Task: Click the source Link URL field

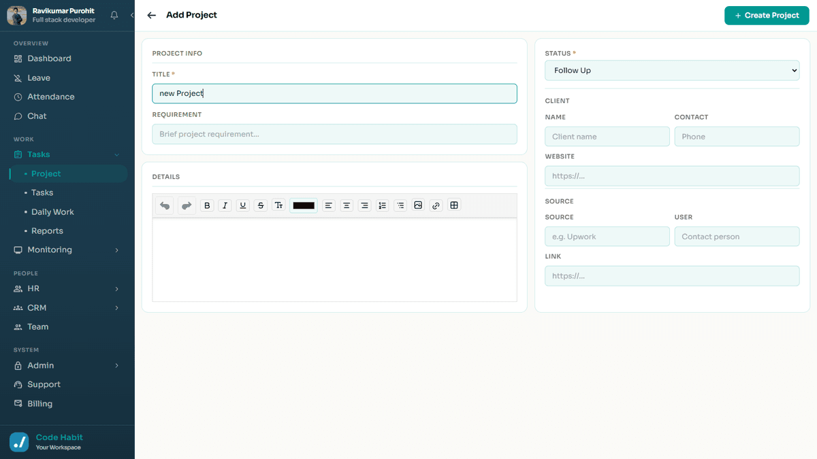Action: 672,276
